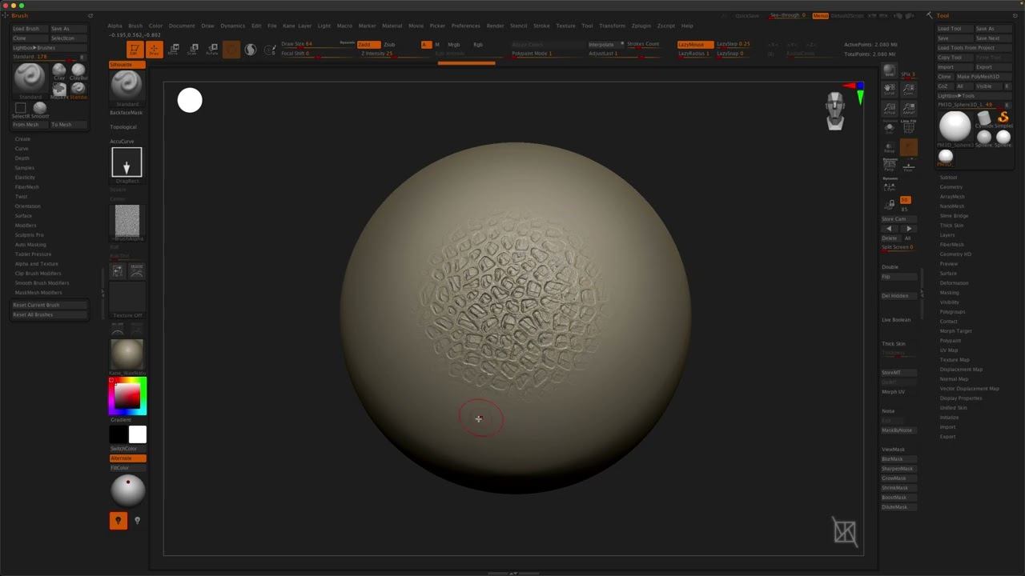
Task: Select the SimpleBrush tool icon
Action: click(1003, 118)
